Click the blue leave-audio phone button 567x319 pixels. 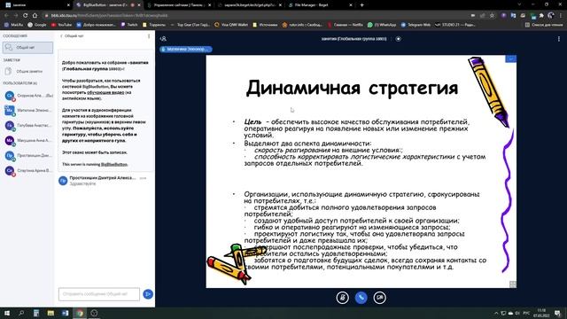pos(361,298)
